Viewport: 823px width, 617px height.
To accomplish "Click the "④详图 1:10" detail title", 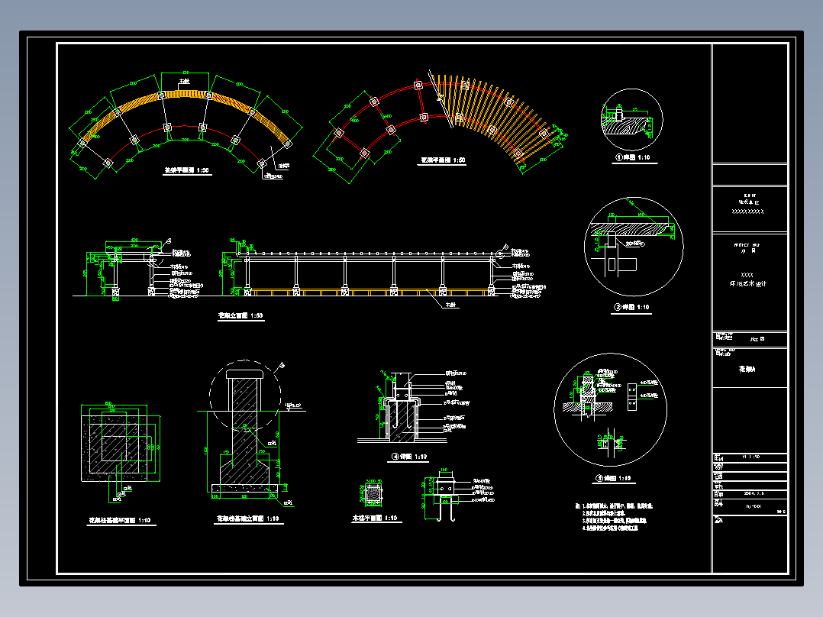I will (409, 457).
